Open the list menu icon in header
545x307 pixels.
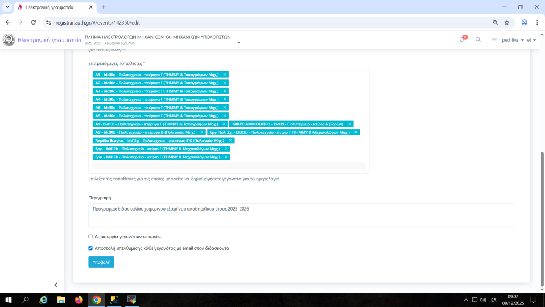point(494,40)
